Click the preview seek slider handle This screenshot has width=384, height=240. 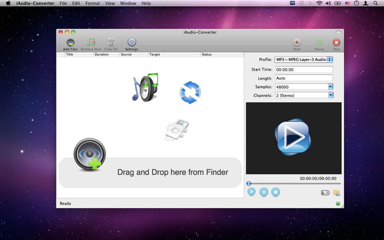pos(249,183)
